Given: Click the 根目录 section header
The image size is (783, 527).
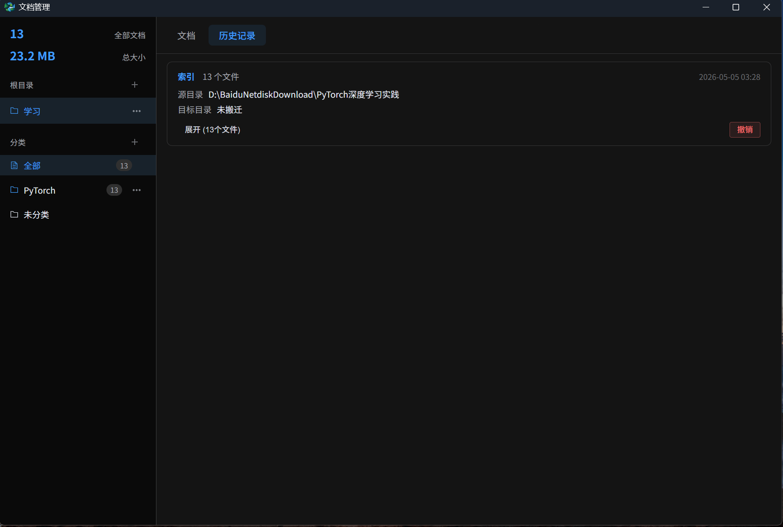Looking at the screenshot, I should point(22,85).
